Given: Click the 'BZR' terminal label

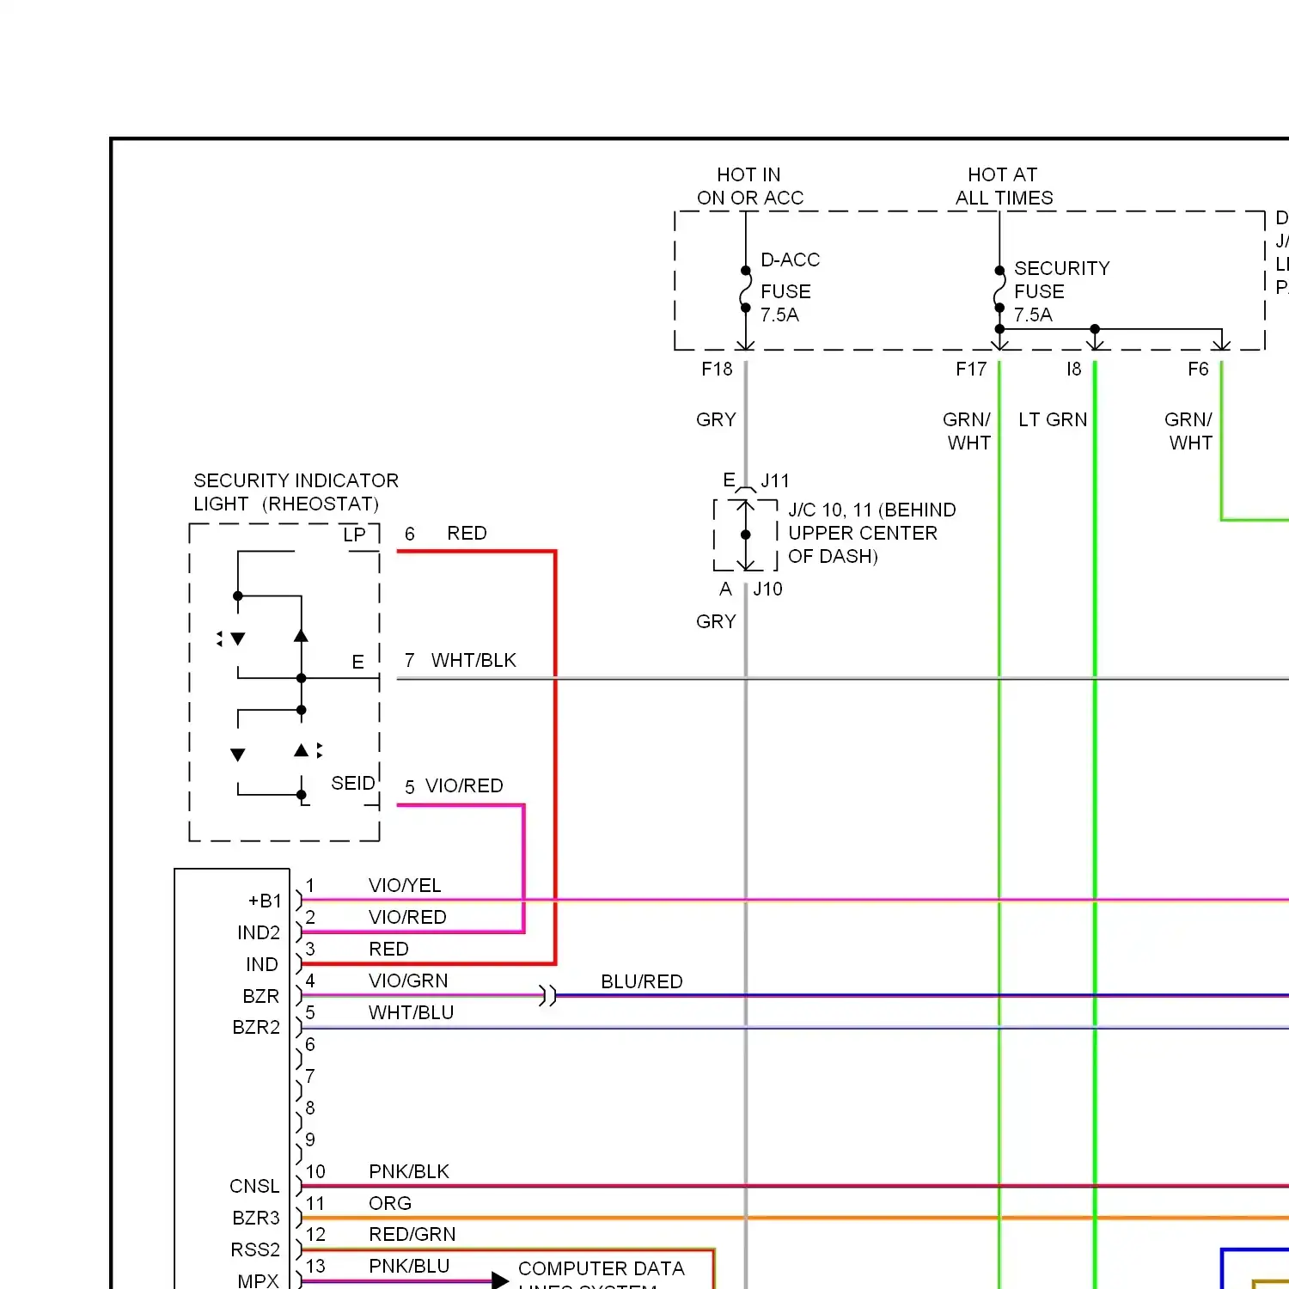Looking at the screenshot, I should [261, 996].
